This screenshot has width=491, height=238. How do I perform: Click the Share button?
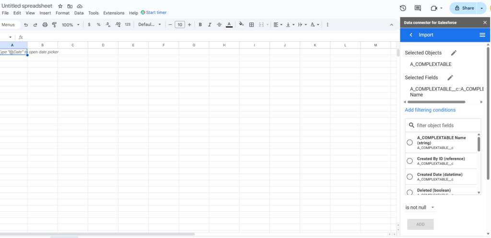464,8
